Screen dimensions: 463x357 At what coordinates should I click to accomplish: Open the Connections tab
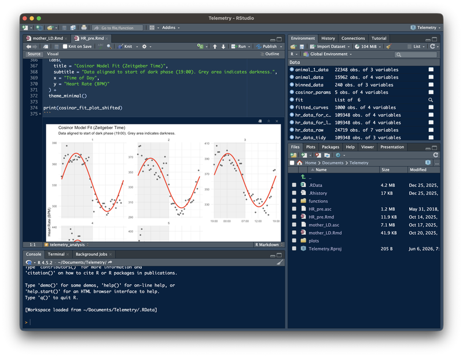click(x=353, y=38)
